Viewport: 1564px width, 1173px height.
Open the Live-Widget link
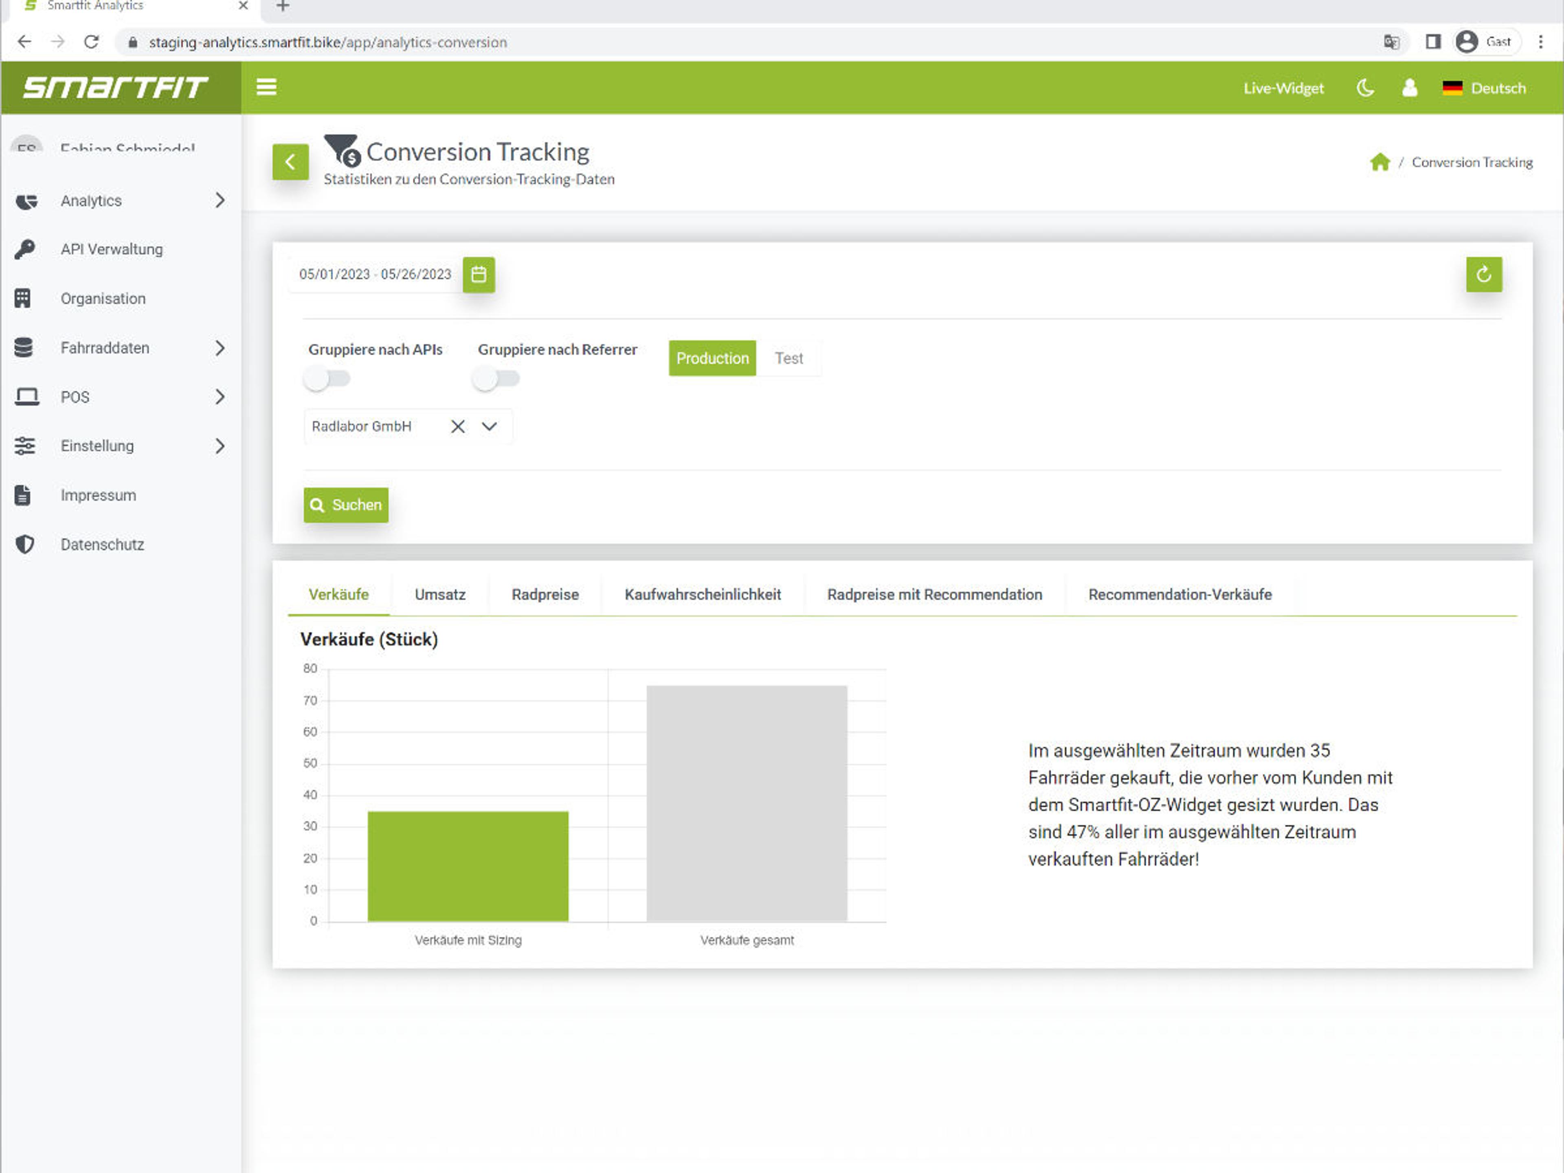point(1283,88)
